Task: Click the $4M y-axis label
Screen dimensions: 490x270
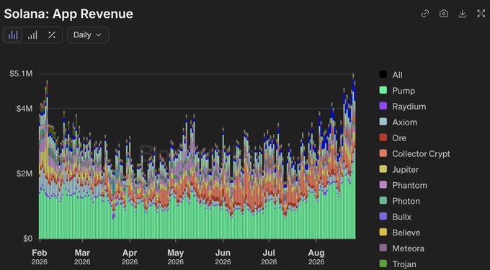Action: (24, 108)
